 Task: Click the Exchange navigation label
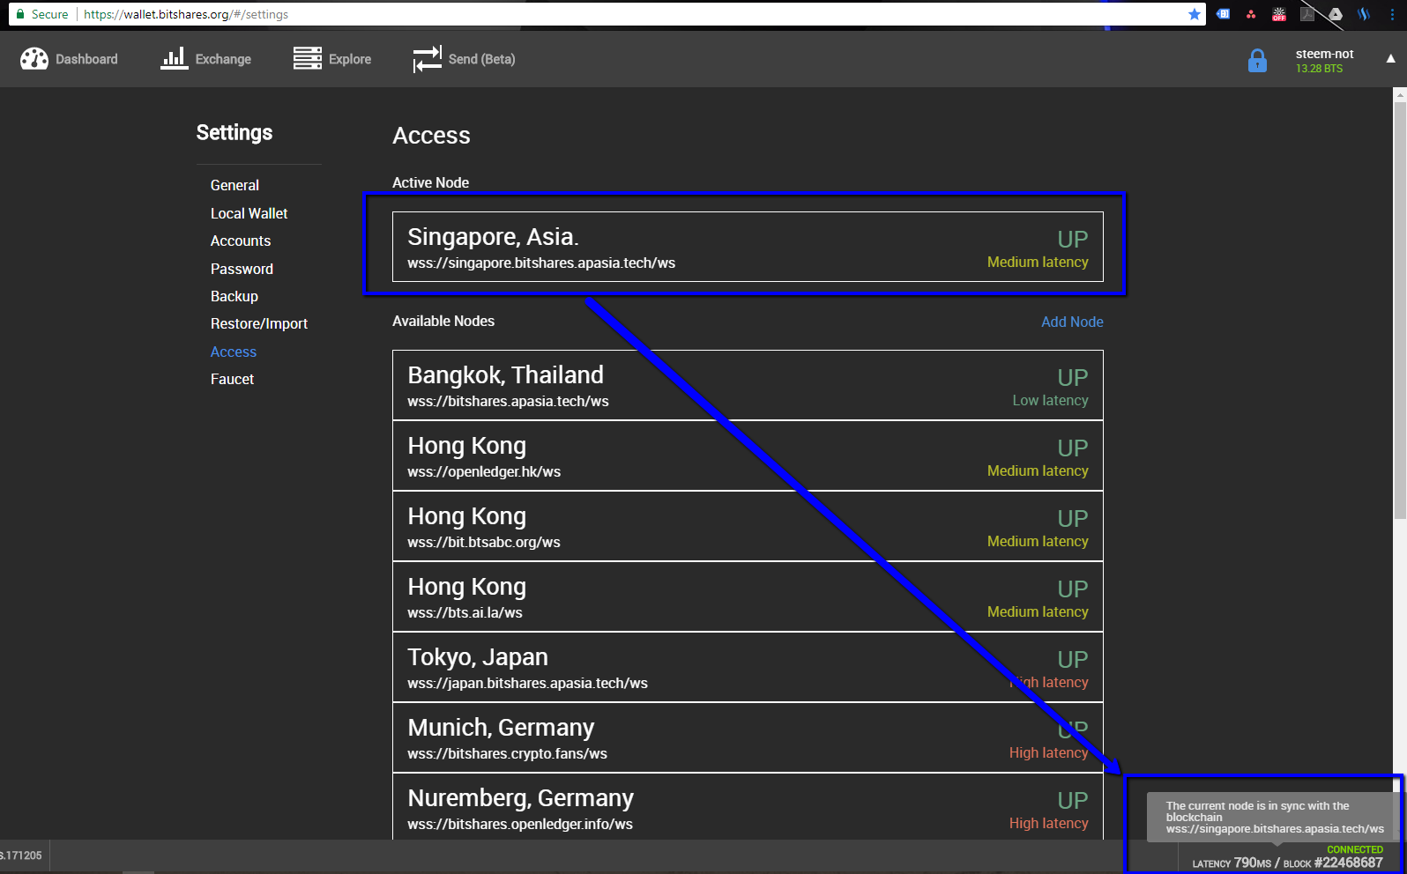(x=223, y=59)
